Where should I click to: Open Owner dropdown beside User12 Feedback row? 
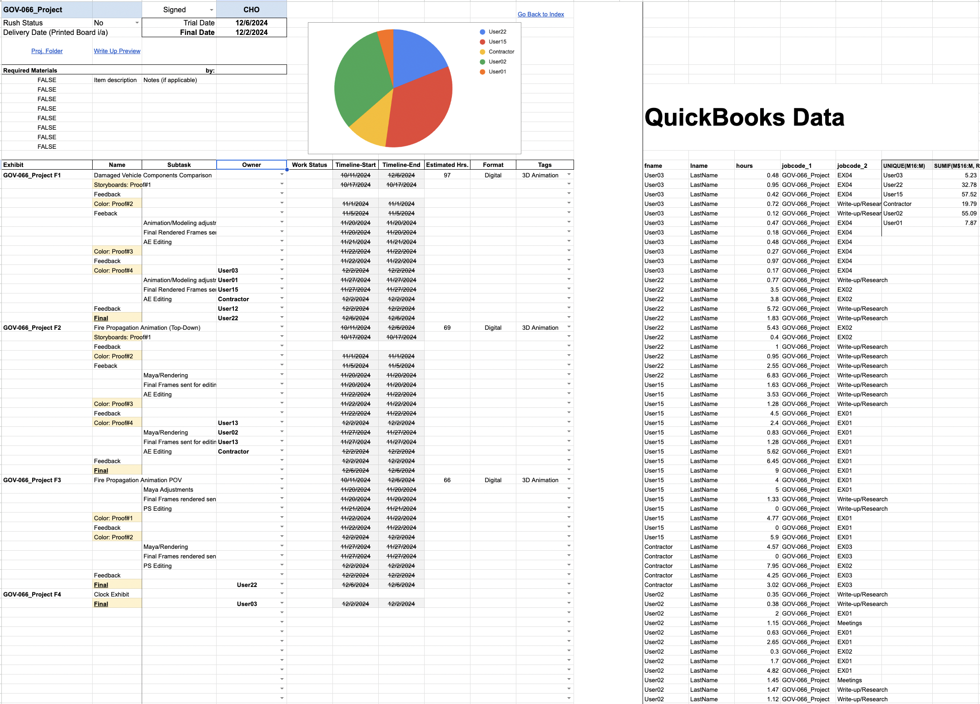pos(282,308)
